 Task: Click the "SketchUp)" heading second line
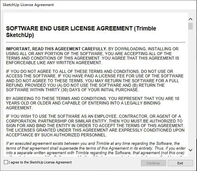point(20,35)
